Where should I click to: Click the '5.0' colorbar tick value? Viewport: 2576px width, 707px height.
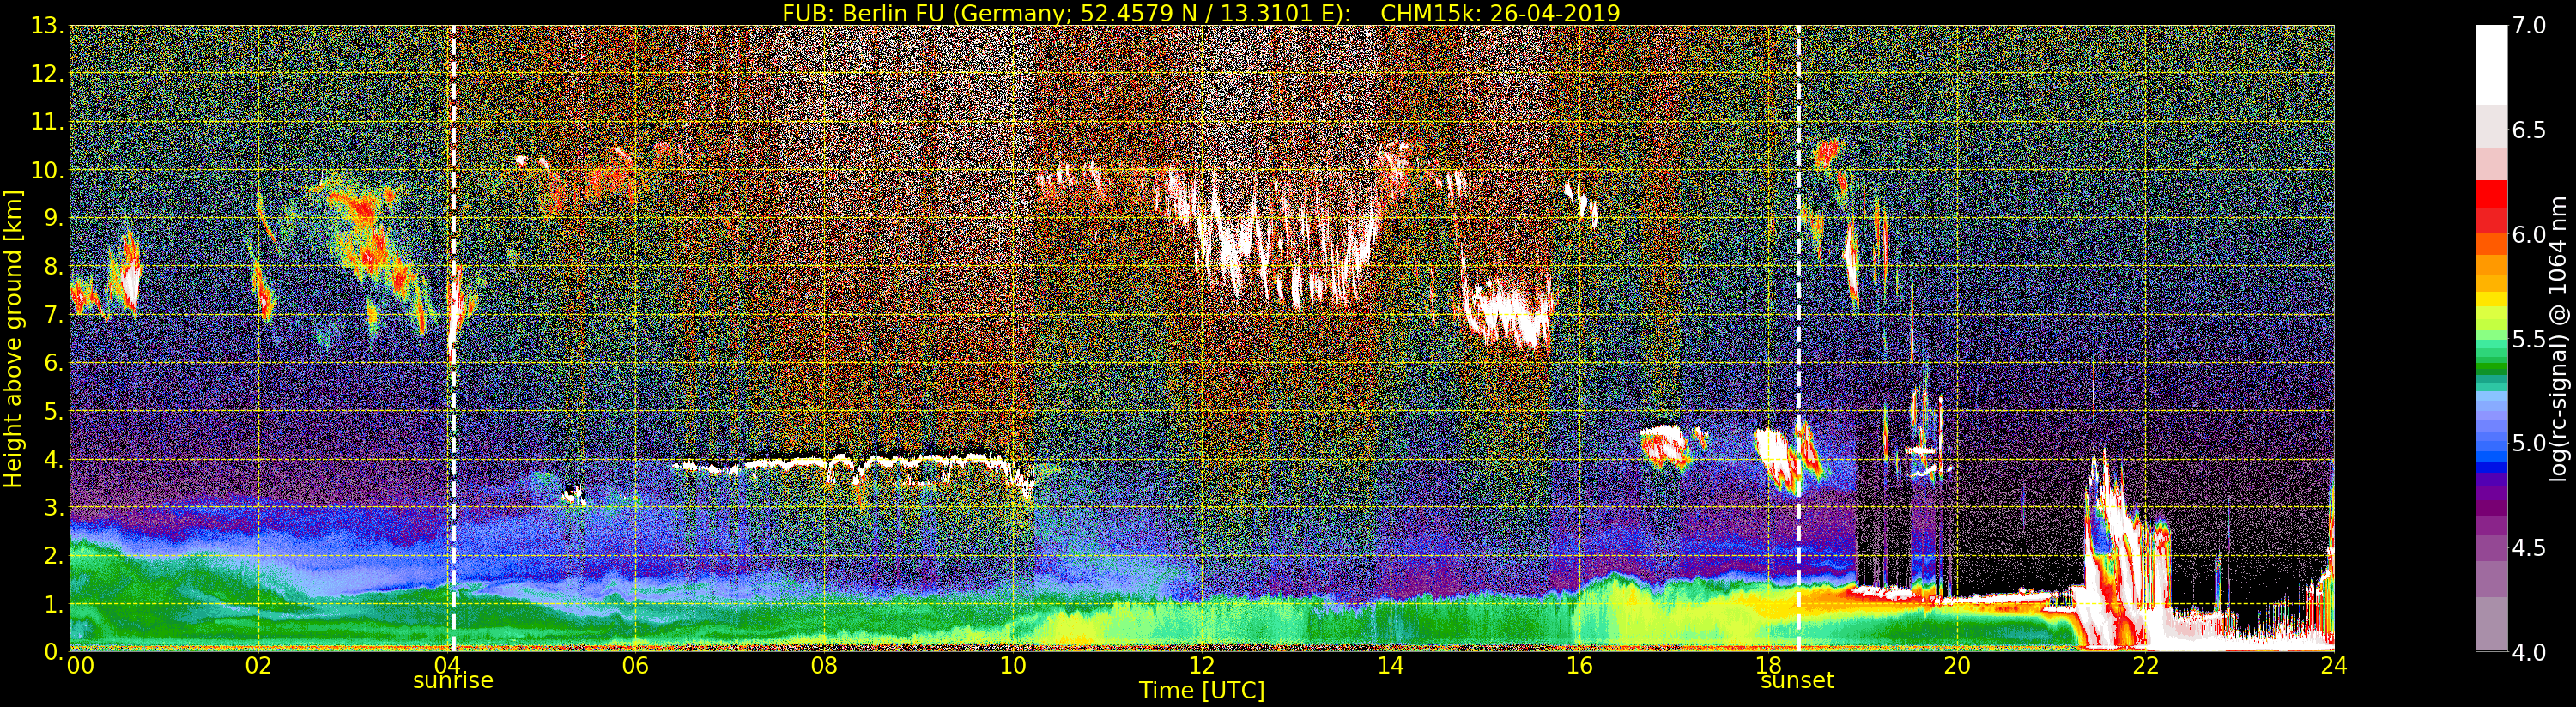pyautogui.click(x=2530, y=443)
